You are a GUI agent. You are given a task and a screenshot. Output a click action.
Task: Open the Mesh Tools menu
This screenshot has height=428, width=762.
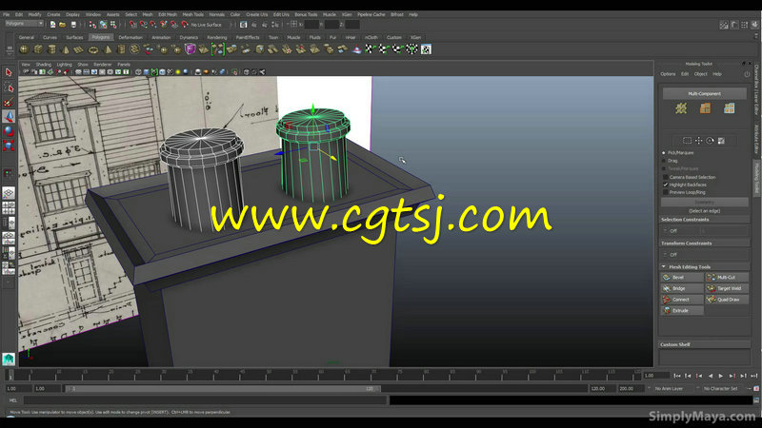[193, 14]
